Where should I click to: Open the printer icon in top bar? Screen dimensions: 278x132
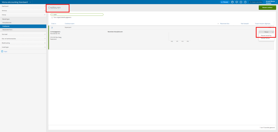coord(232,2)
